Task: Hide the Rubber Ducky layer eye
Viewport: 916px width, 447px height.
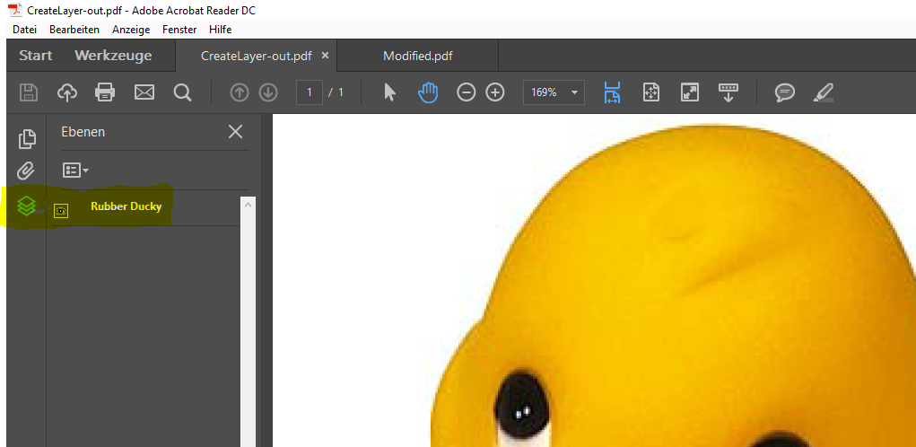Action: click(x=61, y=210)
